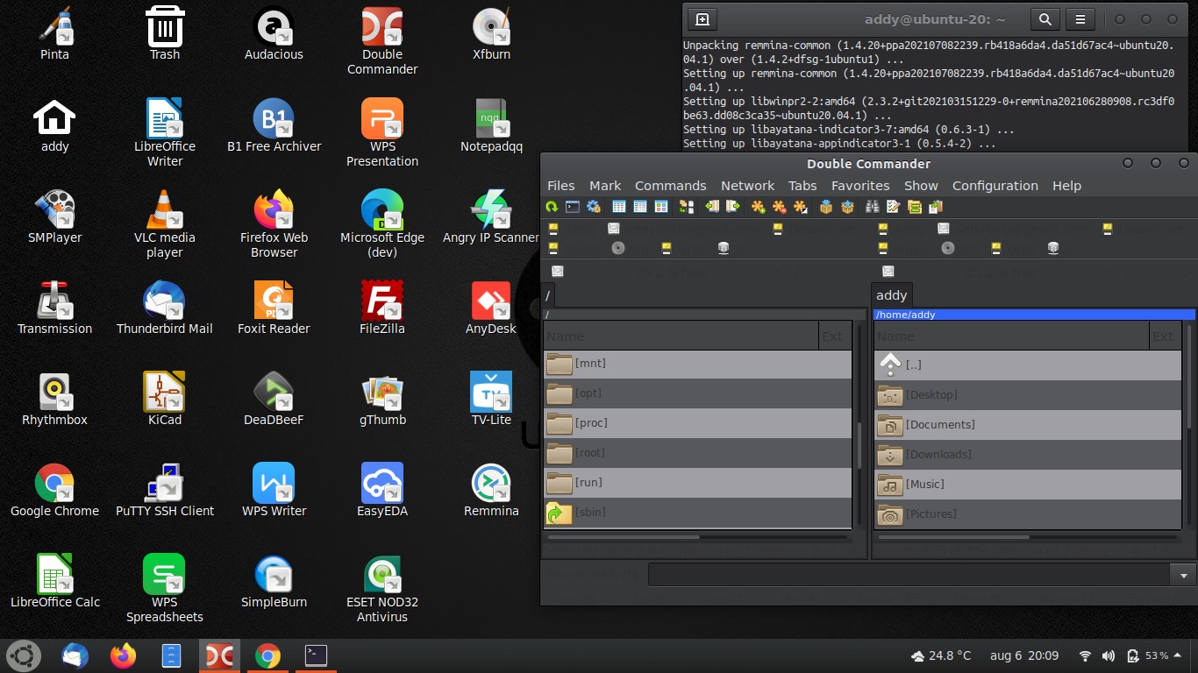Open the Foxit Reader desktop icon
1198x673 pixels.
[274, 309]
